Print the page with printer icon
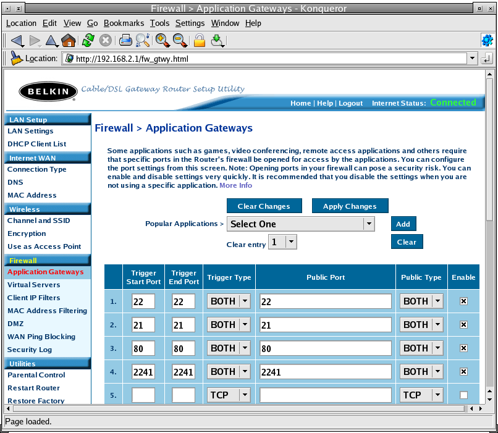The image size is (498, 433). click(x=125, y=41)
